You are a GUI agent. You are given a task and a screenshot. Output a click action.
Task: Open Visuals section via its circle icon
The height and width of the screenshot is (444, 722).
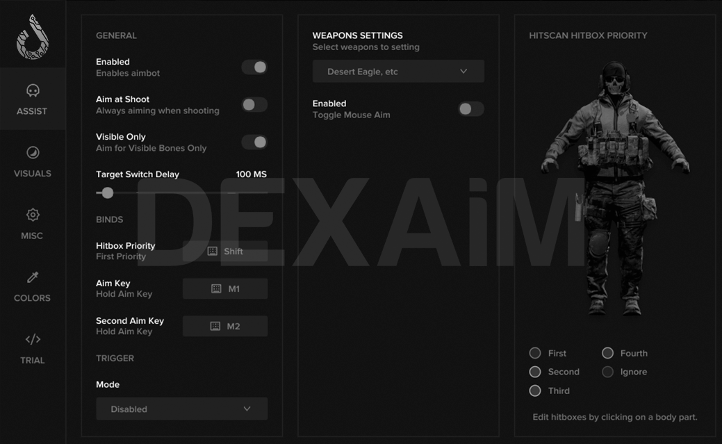pyautogui.click(x=33, y=153)
